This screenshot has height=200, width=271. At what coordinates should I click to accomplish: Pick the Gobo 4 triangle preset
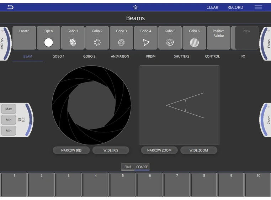point(146,38)
